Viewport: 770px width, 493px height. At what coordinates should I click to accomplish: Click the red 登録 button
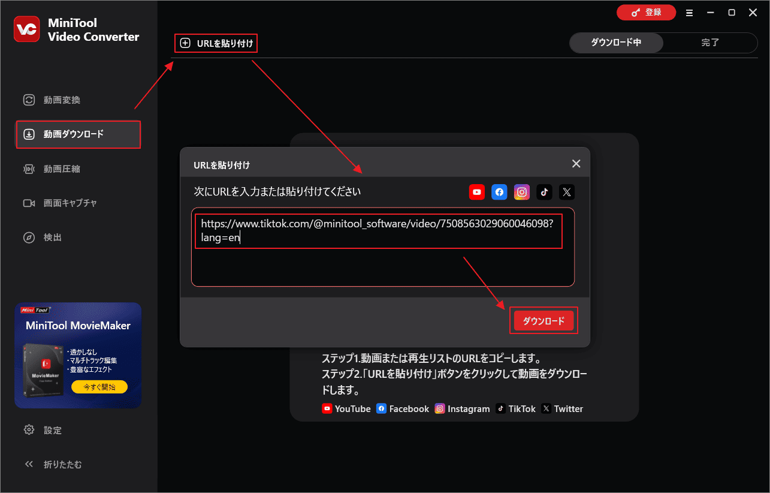(646, 12)
